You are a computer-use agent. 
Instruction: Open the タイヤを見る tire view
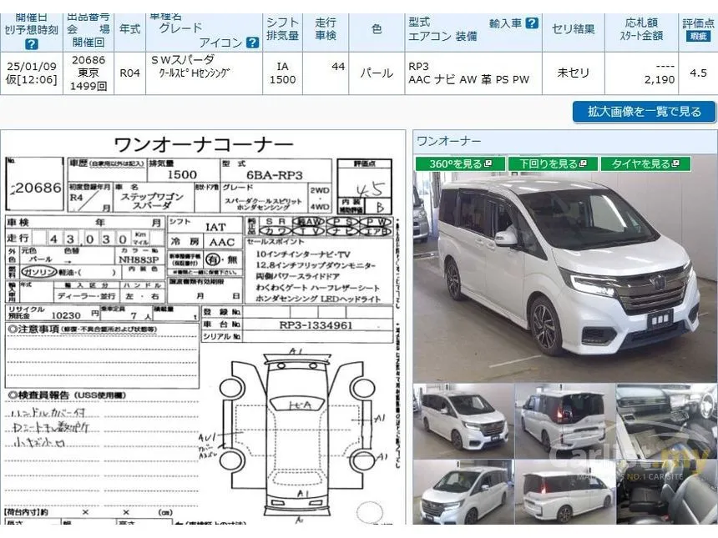[645, 163]
